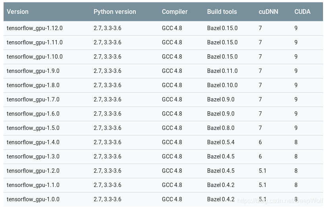Click Bazel 0.15.0 in the 1.12.0 row
Image resolution: width=327 pixels, height=208 pixels.
click(222, 28)
